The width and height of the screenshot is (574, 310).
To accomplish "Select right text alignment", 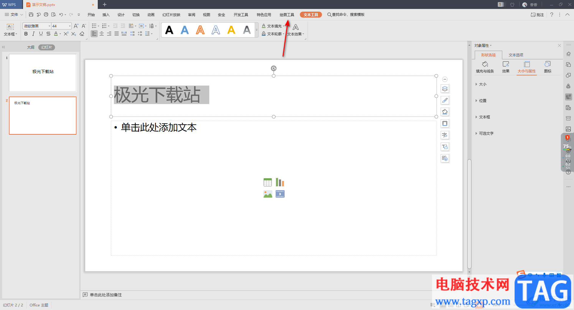I will [109, 34].
